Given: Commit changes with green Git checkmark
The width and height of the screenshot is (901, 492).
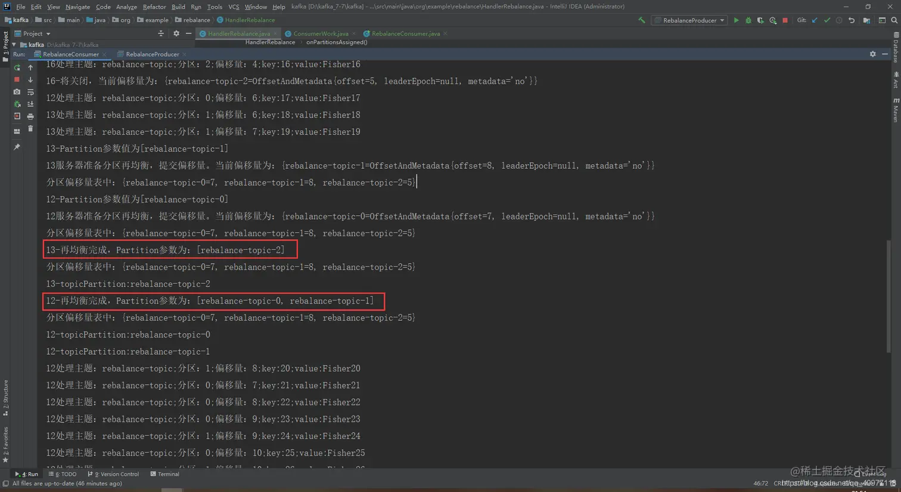Looking at the screenshot, I should click(827, 20).
